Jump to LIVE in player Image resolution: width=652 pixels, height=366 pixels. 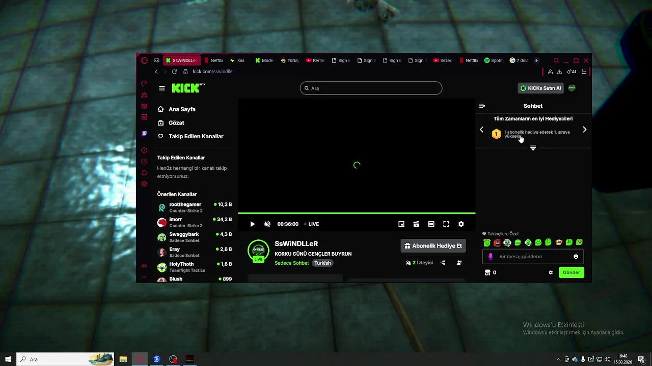pos(311,224)
